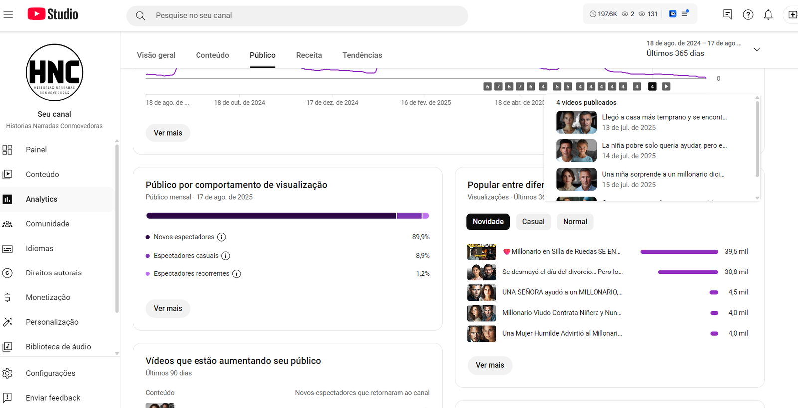The height and width of the screenshot is (408, 798).
Task: Open UNA SEÑORA ayudó a un MILLONARIO video
Action: (x=563, y=292)
